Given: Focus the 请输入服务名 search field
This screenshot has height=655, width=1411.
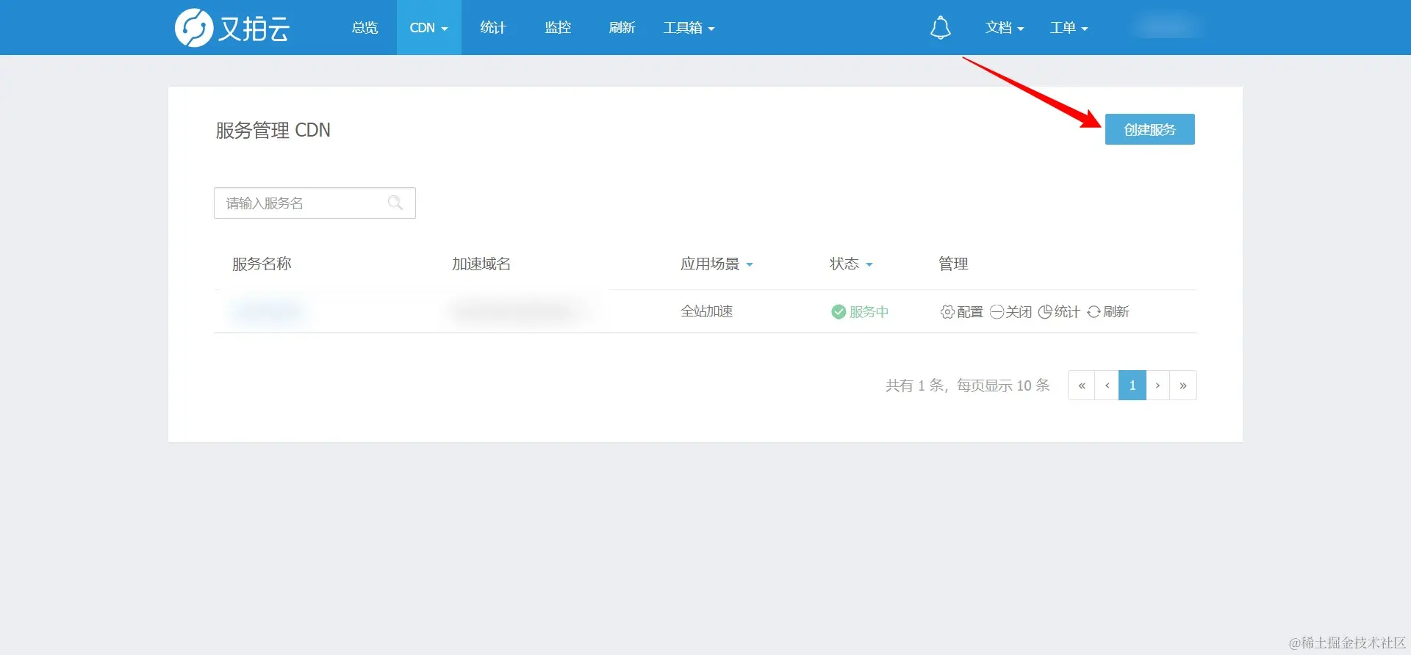Looking at the screenshot, I should [315, 203].
